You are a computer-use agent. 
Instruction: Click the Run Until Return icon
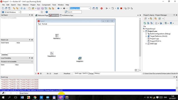pyautogui.click(x=132, y=8)
